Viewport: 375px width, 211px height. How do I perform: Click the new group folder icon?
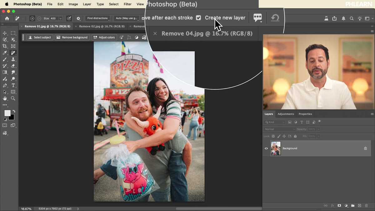coord(353,206)
